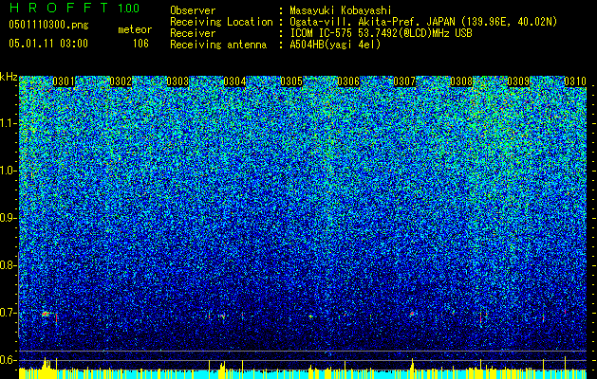Image resolution: width=597 pixels, height=379 pixels.
Task: Click the 0306 time marker
Action: [348, 81]
